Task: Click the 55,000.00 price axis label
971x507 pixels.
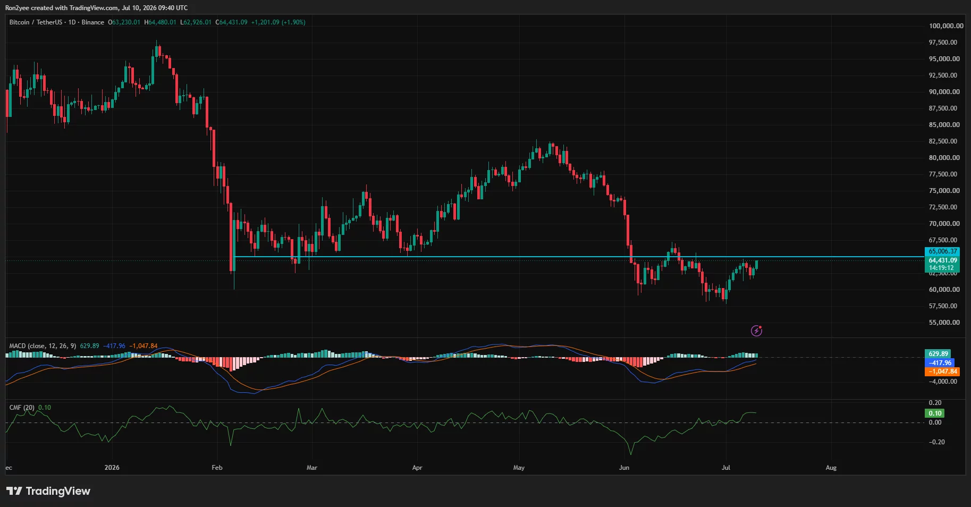Action: pyautogui.click(x=944, y=323)
